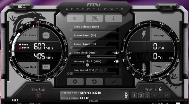Click the GPU Clock label

[29, 35]
